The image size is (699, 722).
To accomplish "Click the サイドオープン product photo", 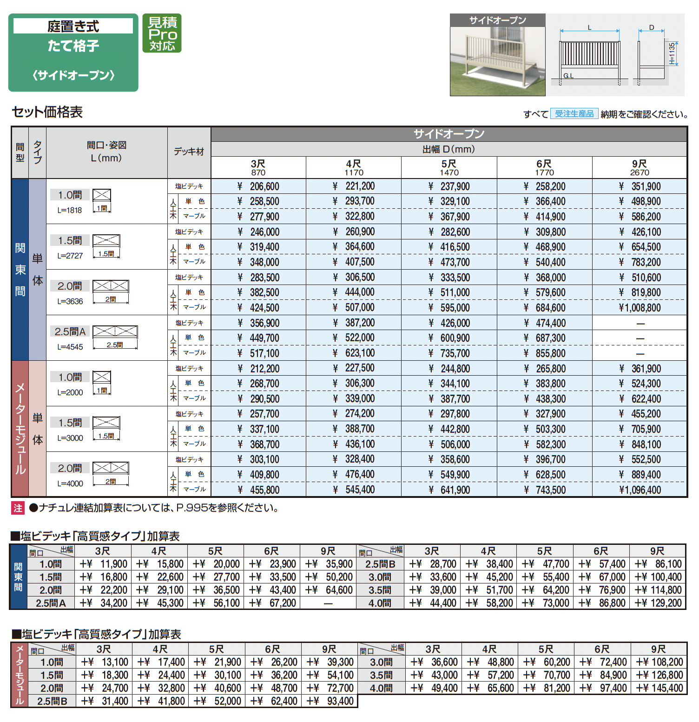I will coord(497,55).
